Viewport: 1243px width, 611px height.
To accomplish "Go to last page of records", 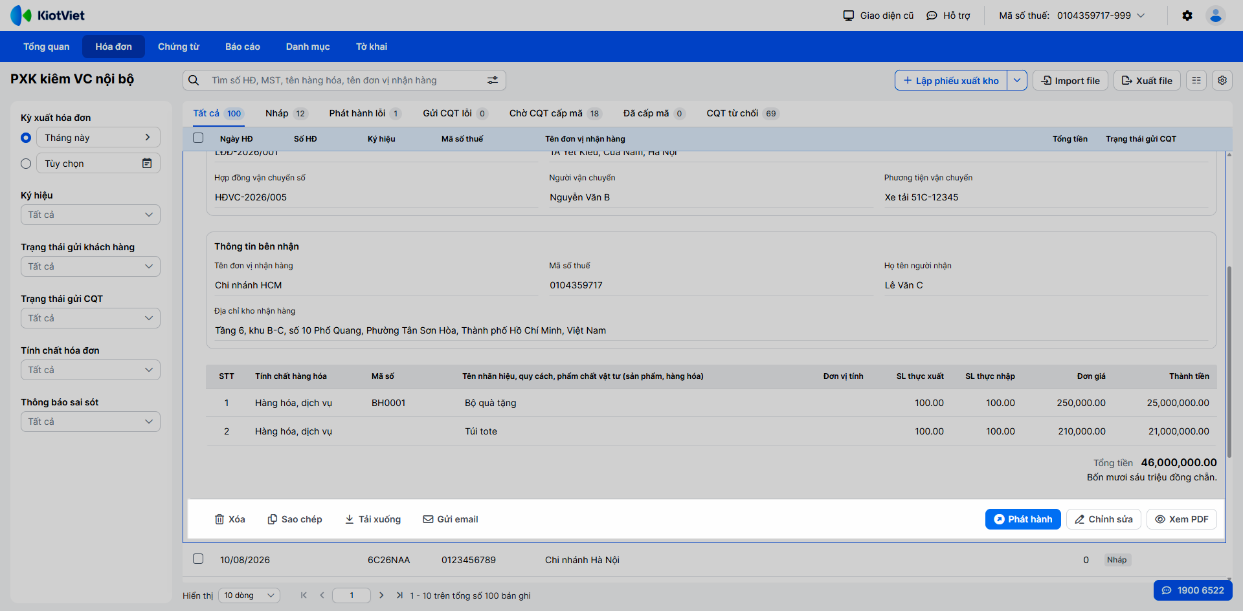I will [x=399, y=595].
